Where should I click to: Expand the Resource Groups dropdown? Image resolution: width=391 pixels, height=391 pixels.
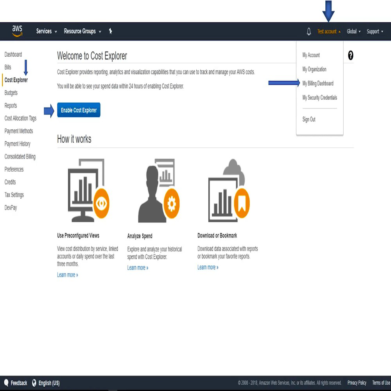(x=83, y=31)
